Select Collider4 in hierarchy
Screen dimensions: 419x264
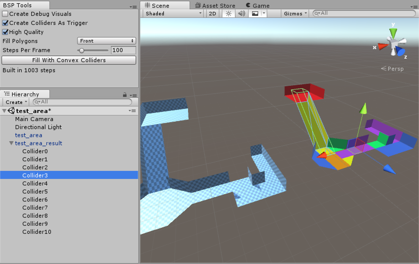coord(69,183)
